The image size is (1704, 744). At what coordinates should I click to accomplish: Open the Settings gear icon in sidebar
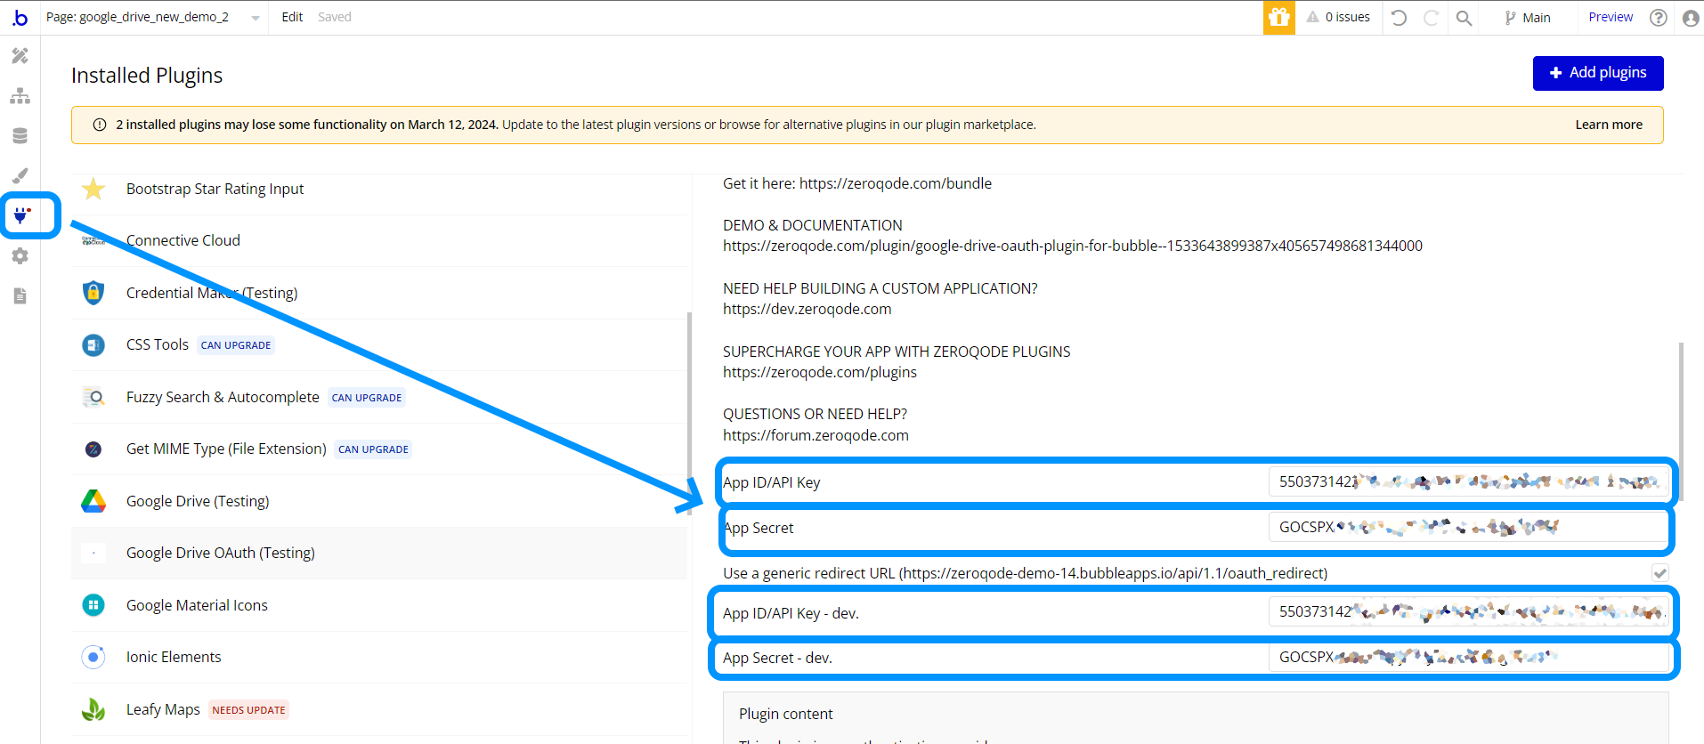20,256
